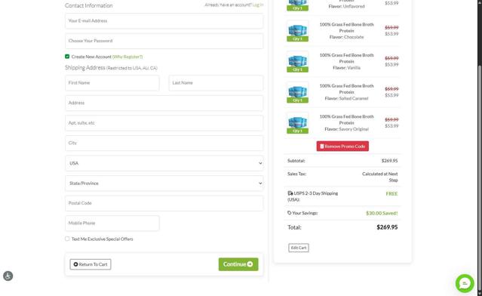
Task: Focus the Last Name field
Action: 216,83
